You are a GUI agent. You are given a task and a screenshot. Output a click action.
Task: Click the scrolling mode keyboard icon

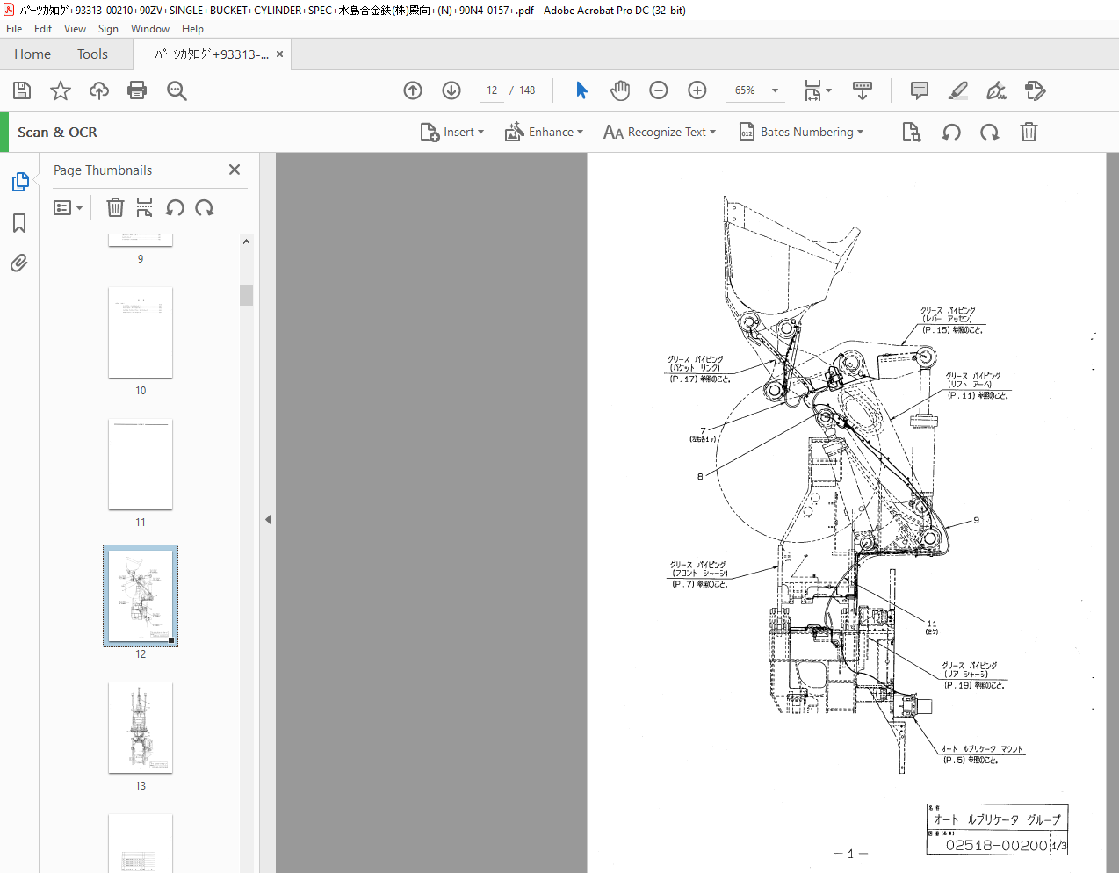pos(863,90)
